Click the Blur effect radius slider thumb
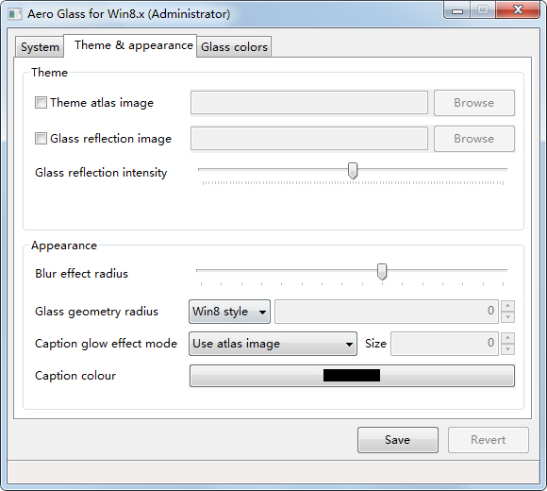 (x=382, y=272)
